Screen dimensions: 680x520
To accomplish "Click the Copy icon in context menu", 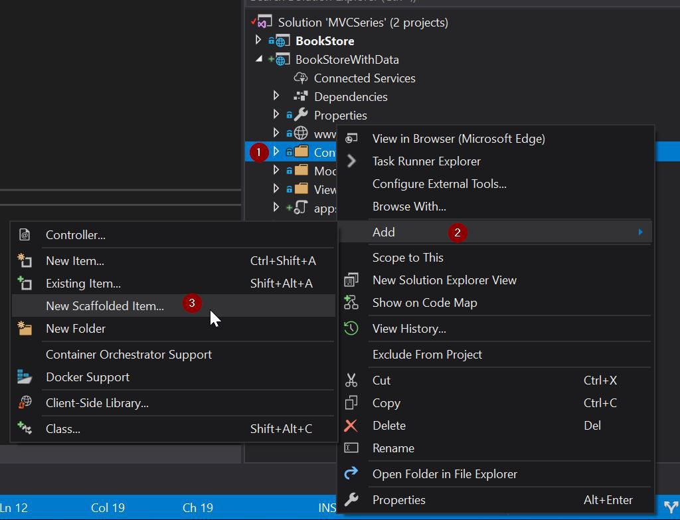I will (x=351, y=403).
